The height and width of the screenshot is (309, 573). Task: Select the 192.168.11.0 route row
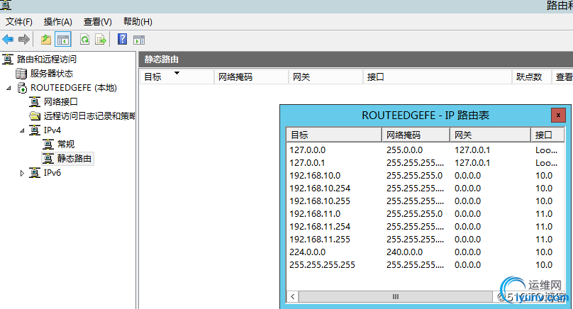coord(425,214)
